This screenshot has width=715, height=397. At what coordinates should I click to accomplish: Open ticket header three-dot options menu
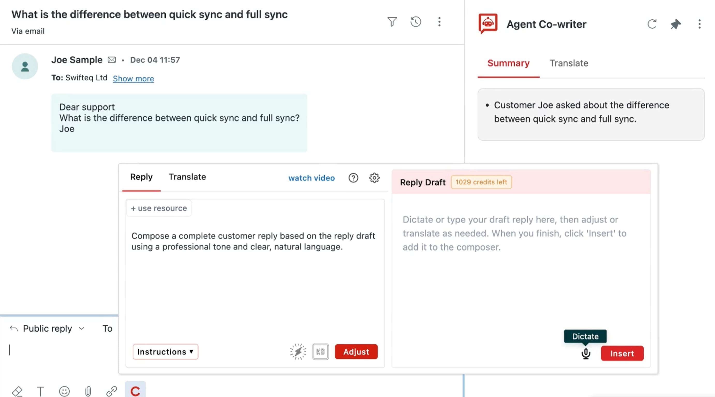(x=439, y=22)
